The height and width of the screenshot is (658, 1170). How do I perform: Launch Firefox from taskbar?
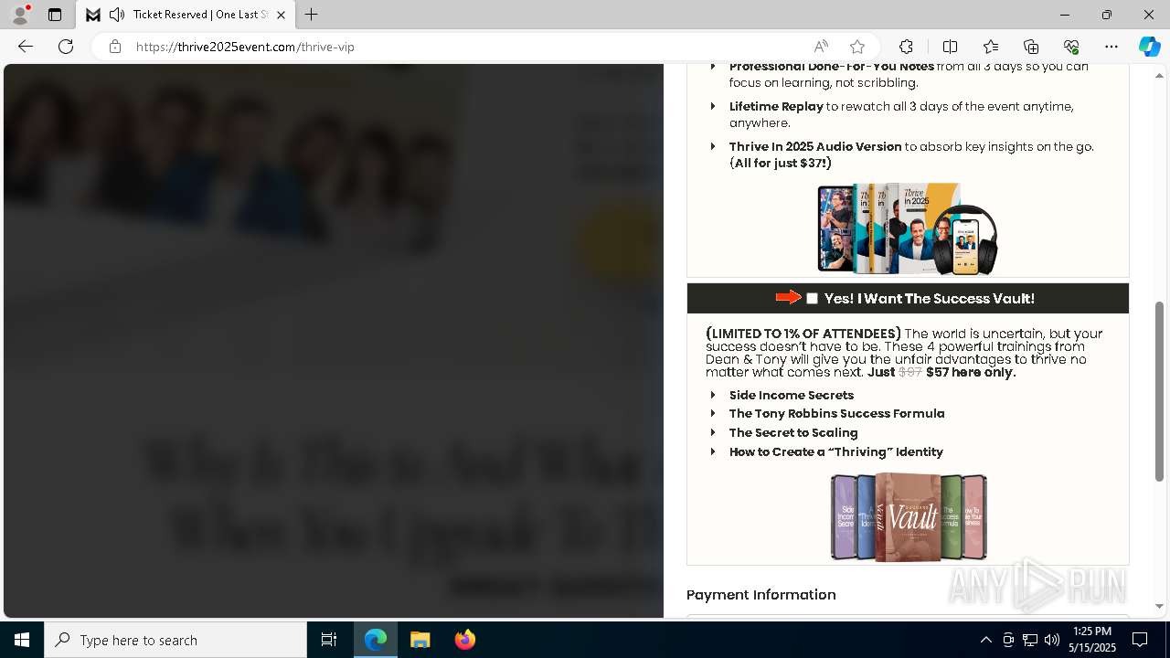465,640
